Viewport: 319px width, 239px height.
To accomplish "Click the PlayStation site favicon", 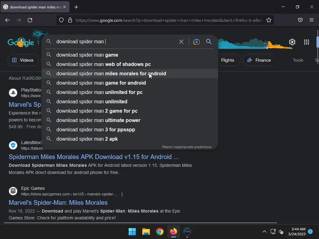I will click(13, 93).
